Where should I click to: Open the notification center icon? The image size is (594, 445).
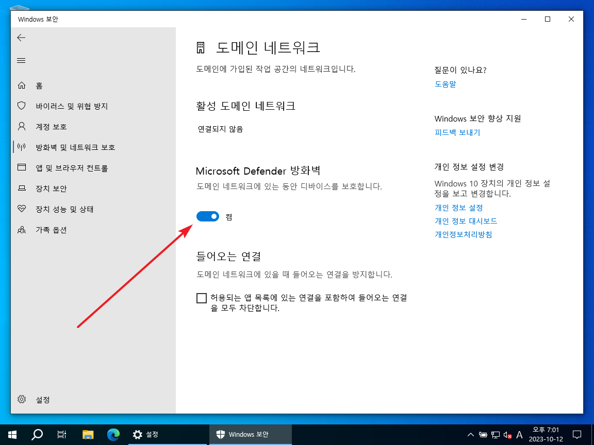577,434
